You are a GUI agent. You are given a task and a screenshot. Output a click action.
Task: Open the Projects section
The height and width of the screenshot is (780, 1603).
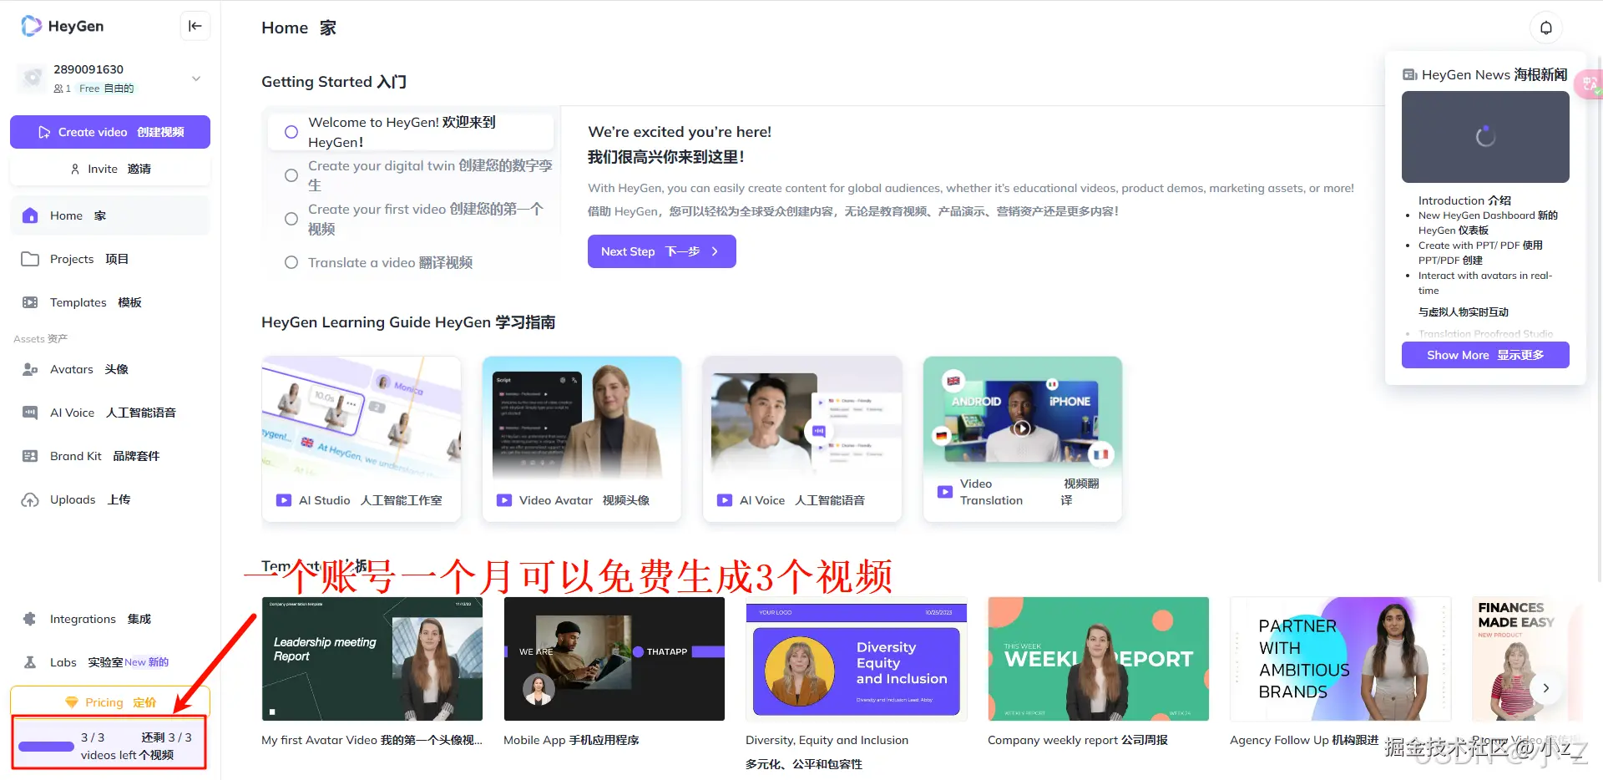pos(70,259)
